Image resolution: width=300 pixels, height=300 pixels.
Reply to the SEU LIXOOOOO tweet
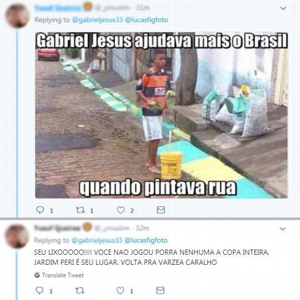coord(39,291)
